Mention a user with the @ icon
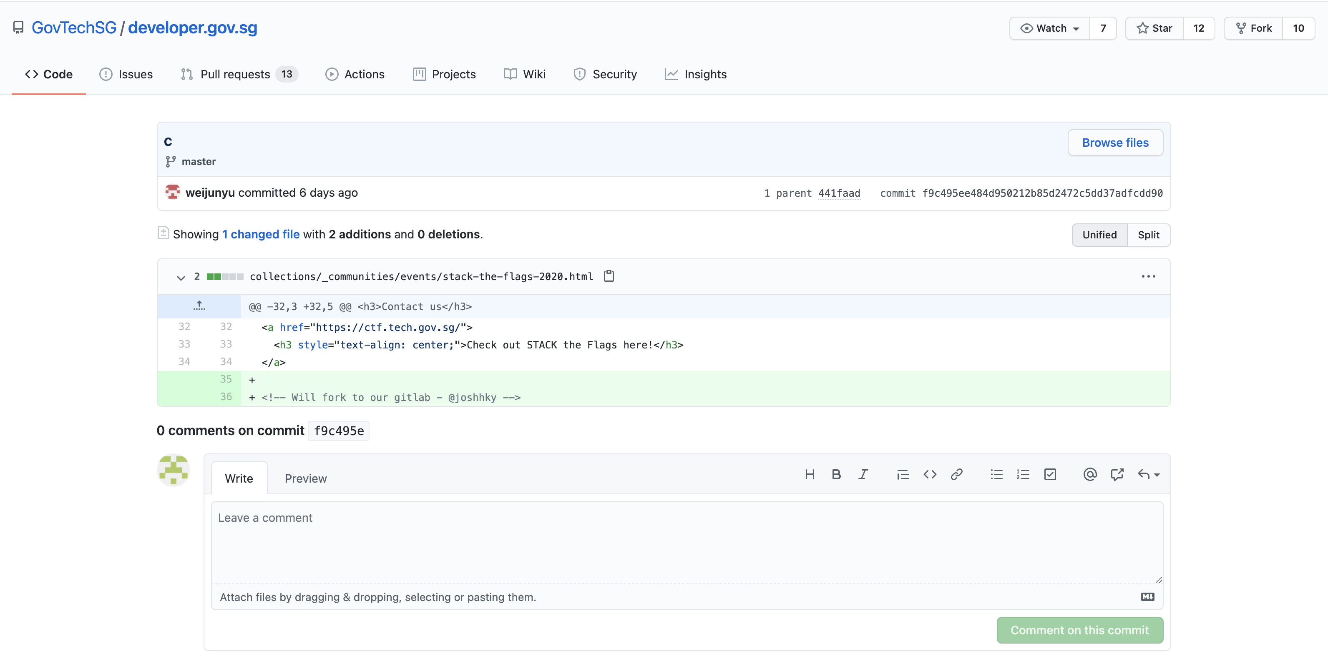The width and height of the screenshot is (1328, 656). pos(1090,475)
